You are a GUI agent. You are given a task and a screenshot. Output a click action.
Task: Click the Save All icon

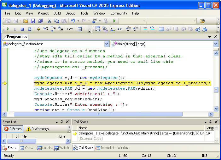pos(40,21)
